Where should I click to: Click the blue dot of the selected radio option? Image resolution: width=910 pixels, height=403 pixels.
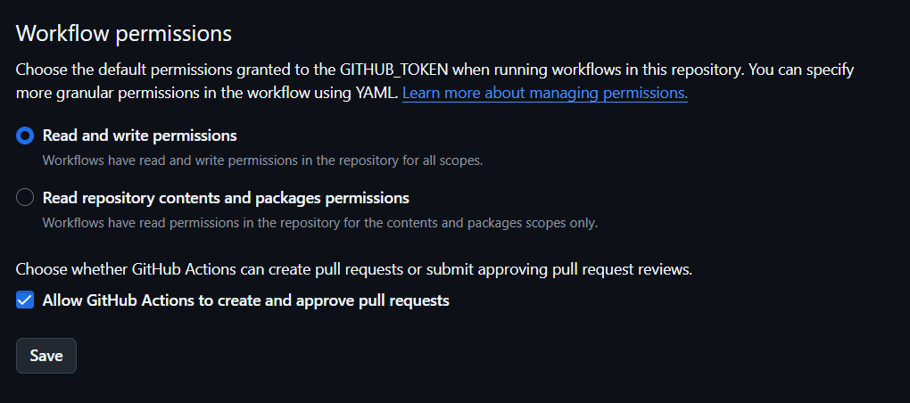[25, 136]
